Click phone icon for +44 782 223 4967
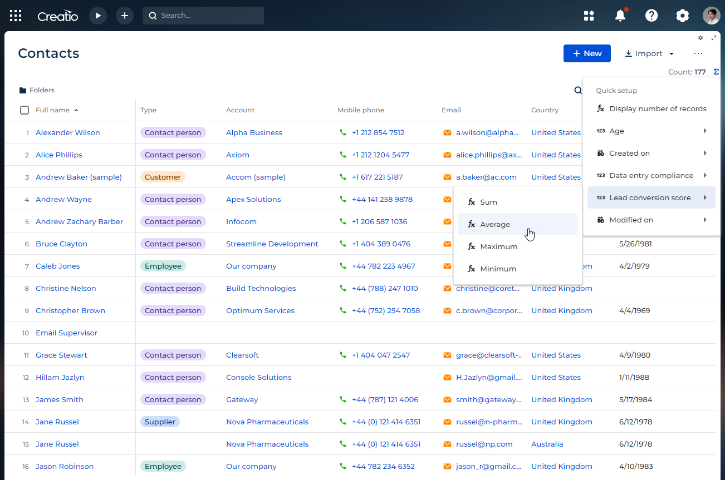Image resolution: width=725 pixels, height=480 pixels. click(x=343, y=266)
